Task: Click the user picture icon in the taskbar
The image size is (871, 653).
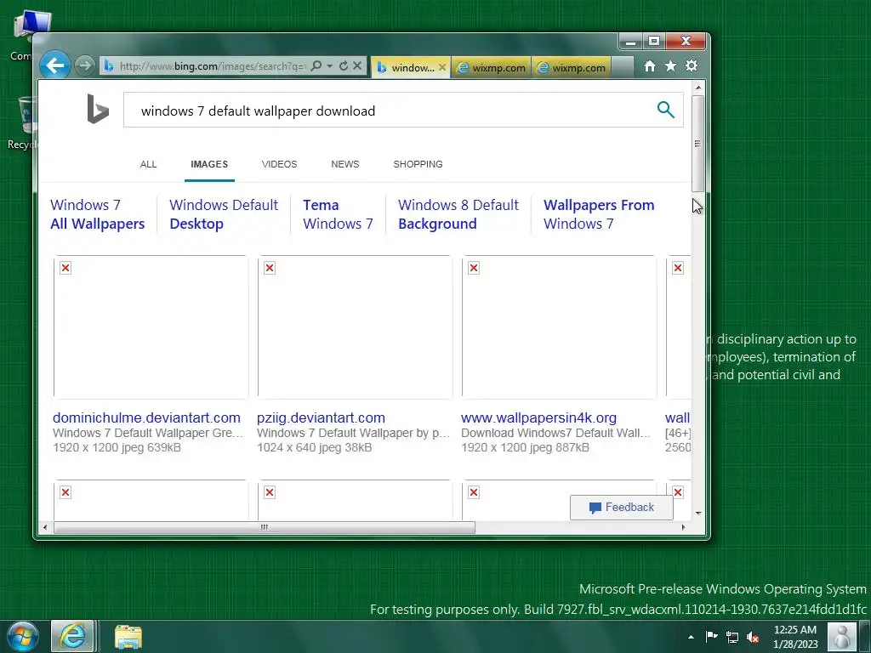Action: click(841, 636)
